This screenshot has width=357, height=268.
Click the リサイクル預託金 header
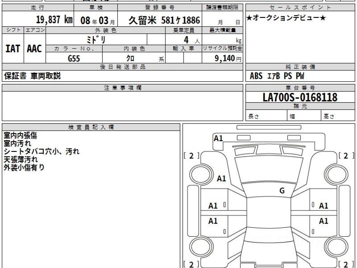tap(223, 49)
